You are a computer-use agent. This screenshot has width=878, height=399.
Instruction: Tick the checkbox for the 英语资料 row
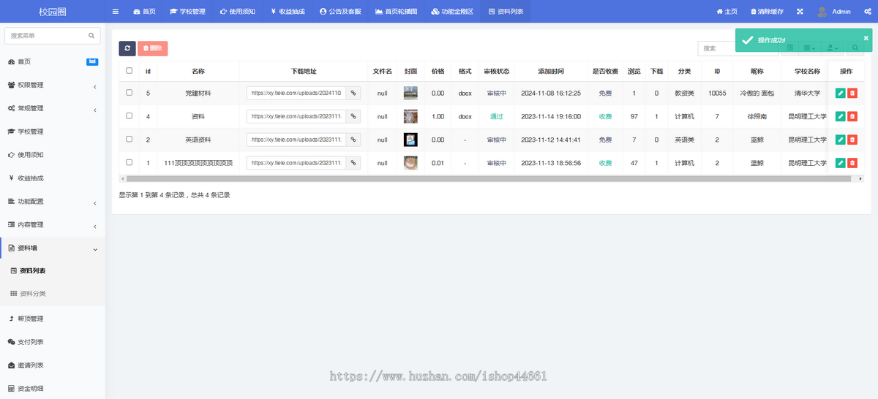pos(130,140)
